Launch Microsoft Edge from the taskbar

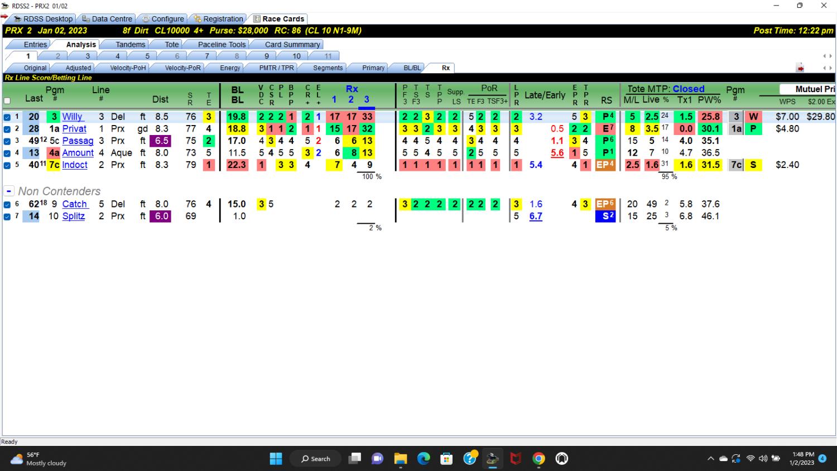(424, 459)
